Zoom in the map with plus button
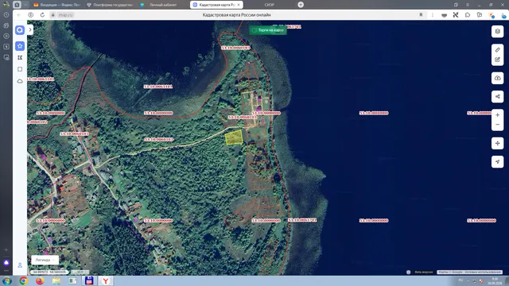 [498, 115]
